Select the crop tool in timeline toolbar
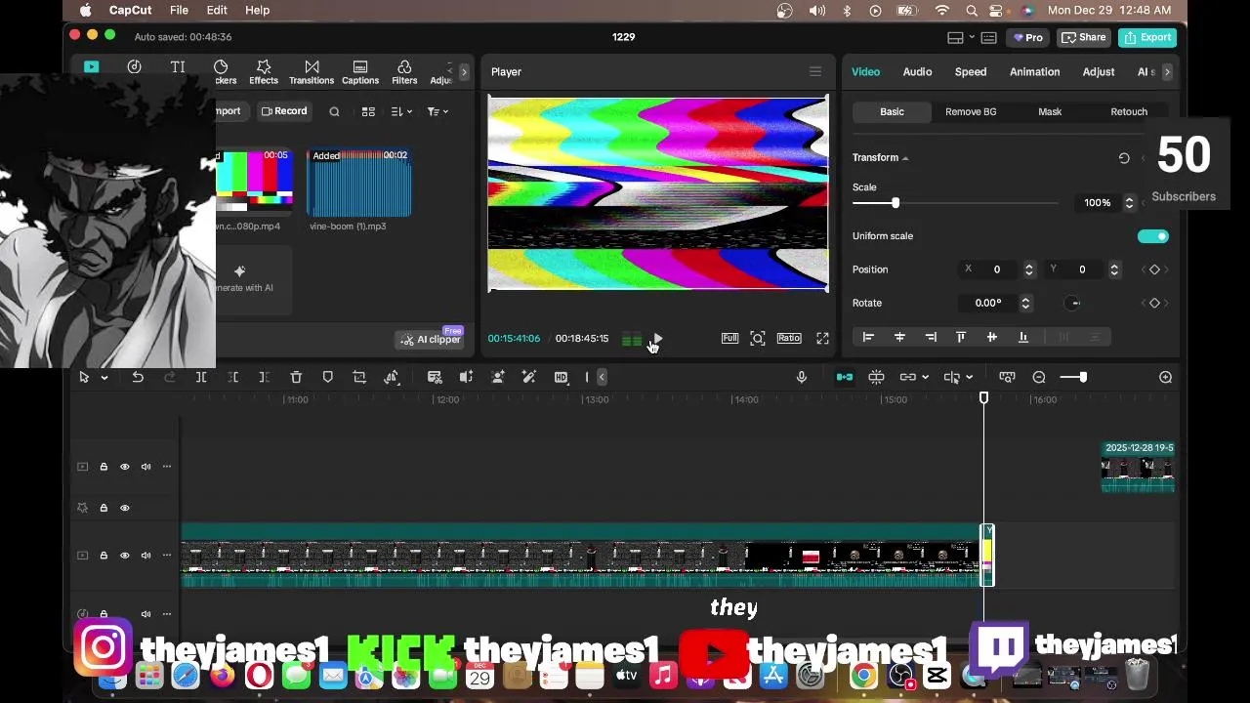The image size is (1250, 703). pyautogui.click(x=359, y=378)
